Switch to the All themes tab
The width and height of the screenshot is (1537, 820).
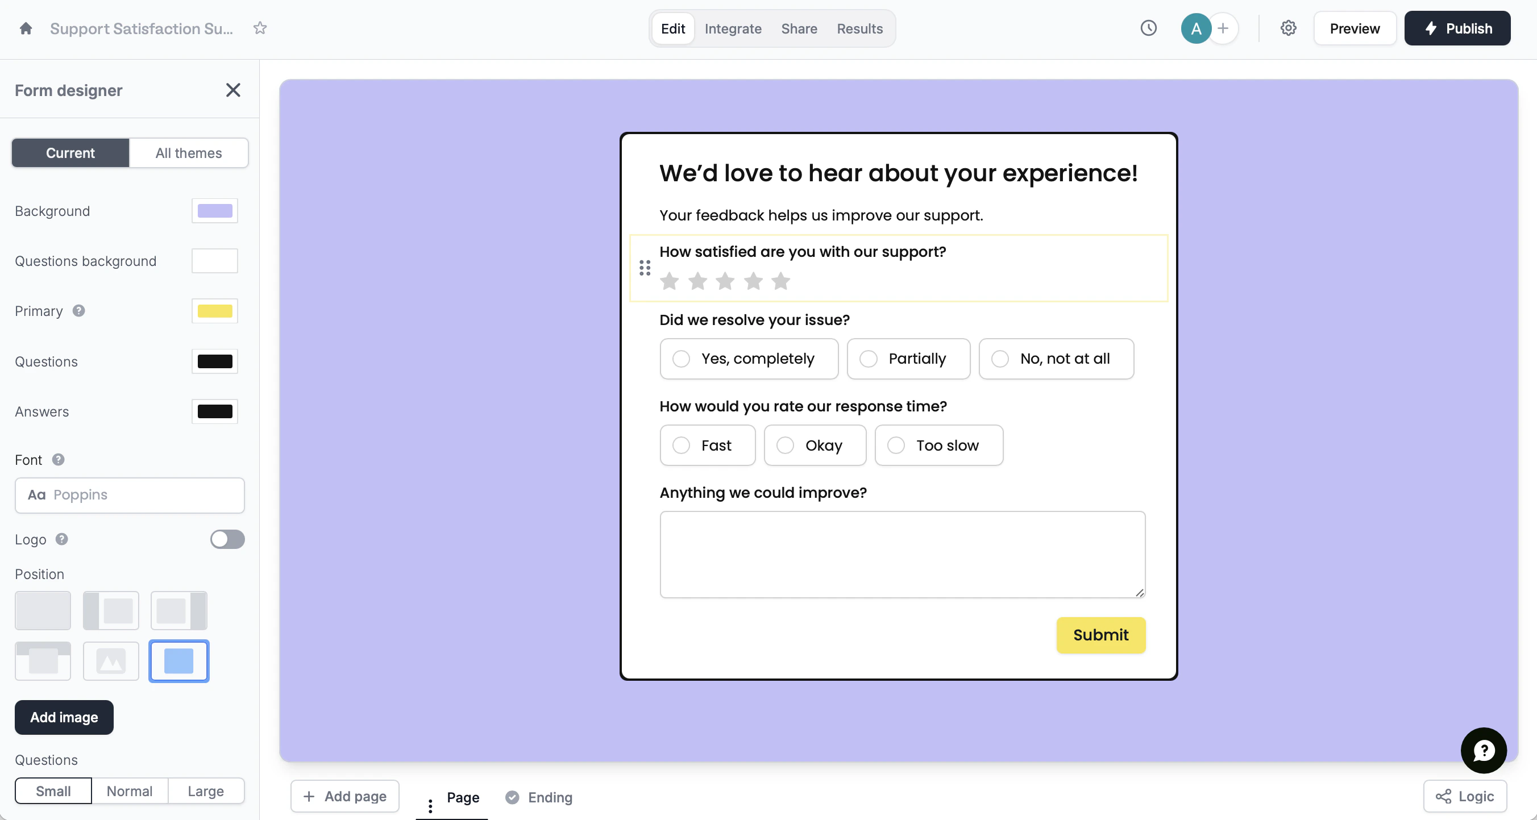point(189,153)
